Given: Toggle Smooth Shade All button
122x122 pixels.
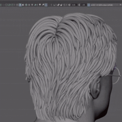Looking at the screenshot, I should click(x=20, y=5).
